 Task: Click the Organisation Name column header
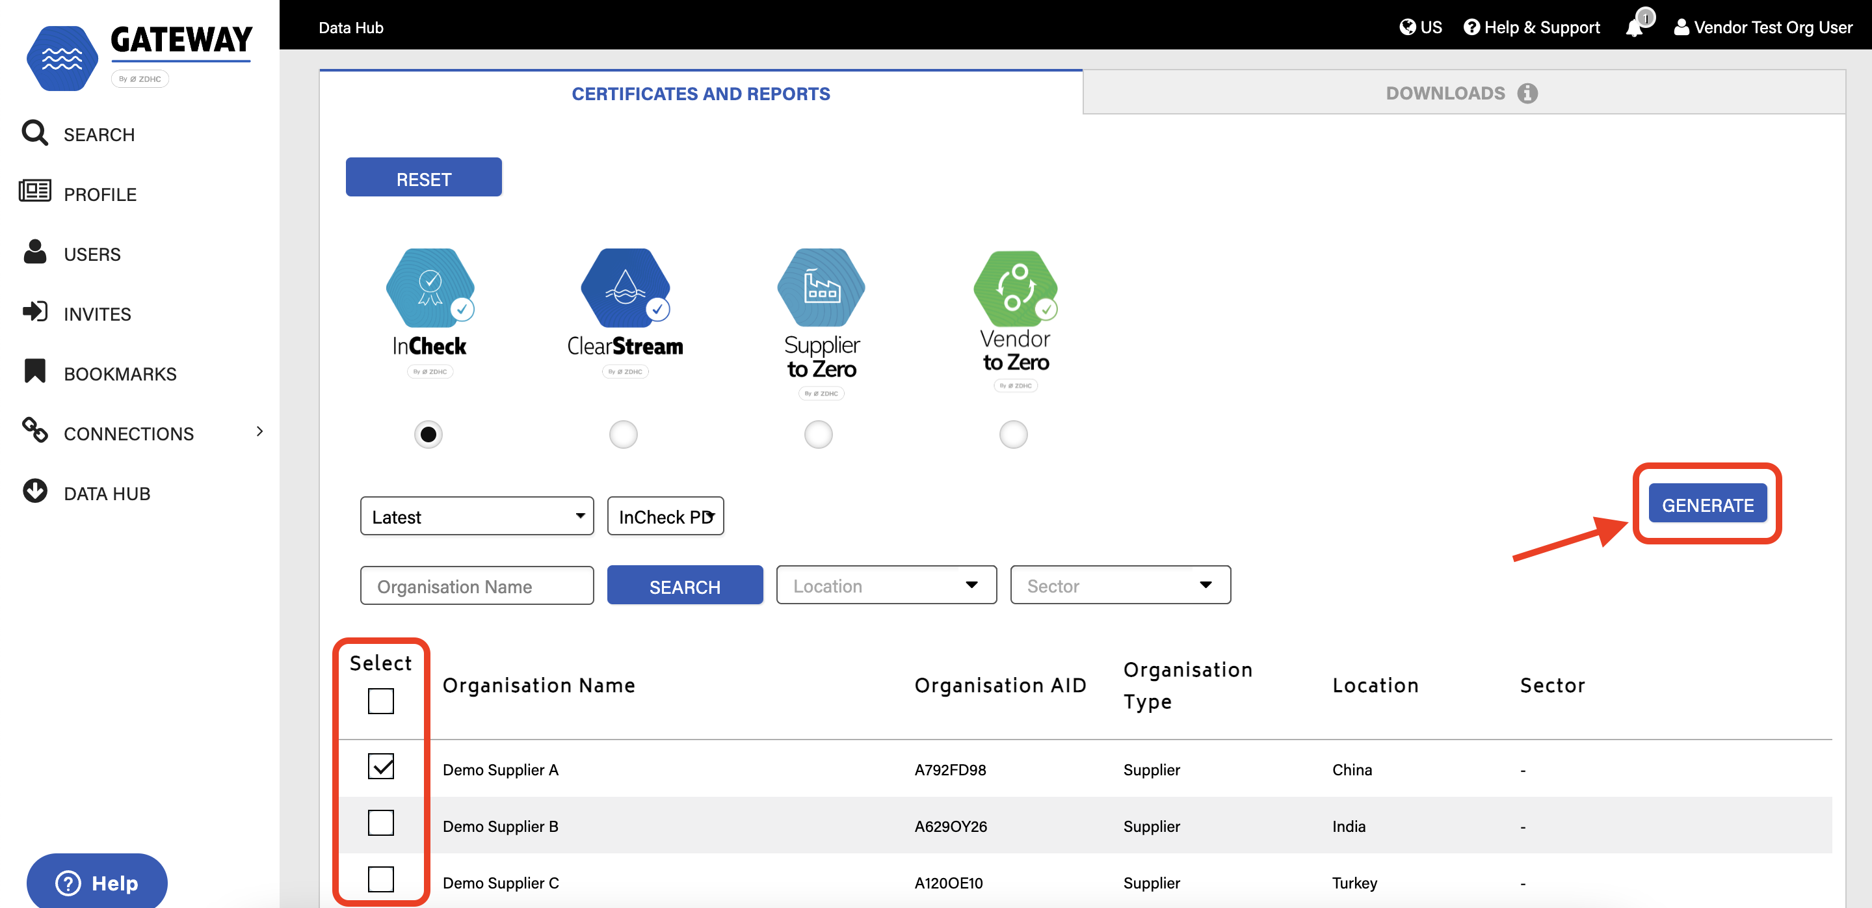538,685
